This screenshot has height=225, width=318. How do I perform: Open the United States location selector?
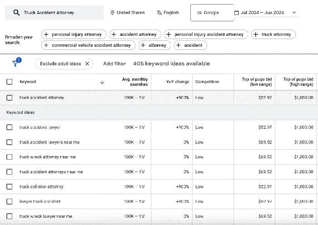click(129, 13)
